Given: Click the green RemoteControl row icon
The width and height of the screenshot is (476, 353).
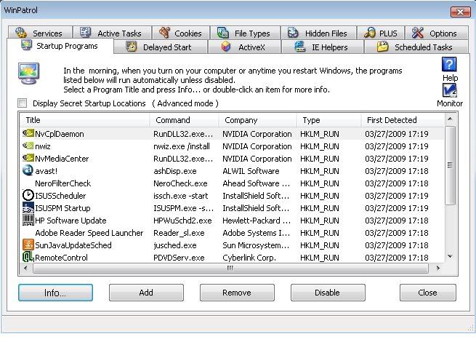Looking at the screenshot, I should tap(28, 257).
